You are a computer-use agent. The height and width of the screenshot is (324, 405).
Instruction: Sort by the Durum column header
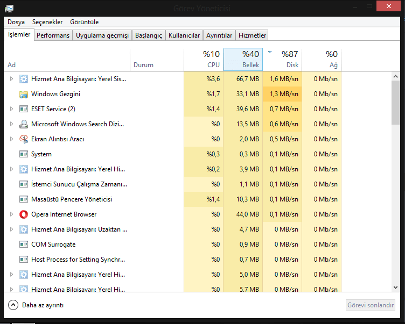tap(157, 60)
